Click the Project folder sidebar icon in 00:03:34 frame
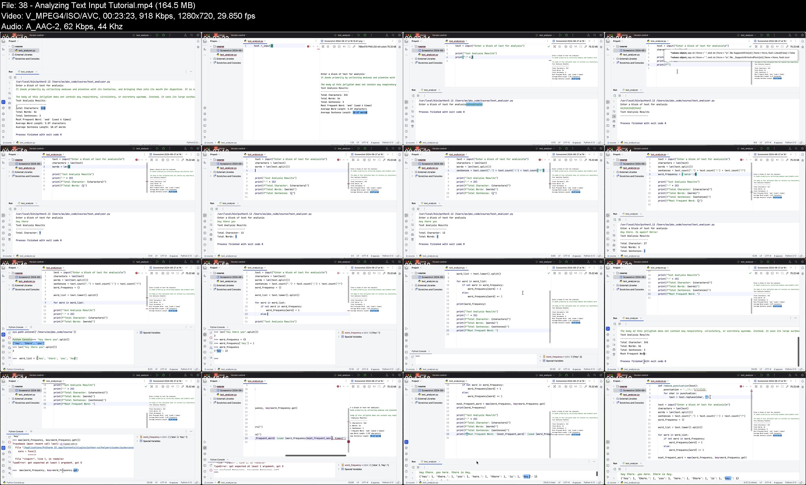This screenshot has height=485, width=806. 407,41
